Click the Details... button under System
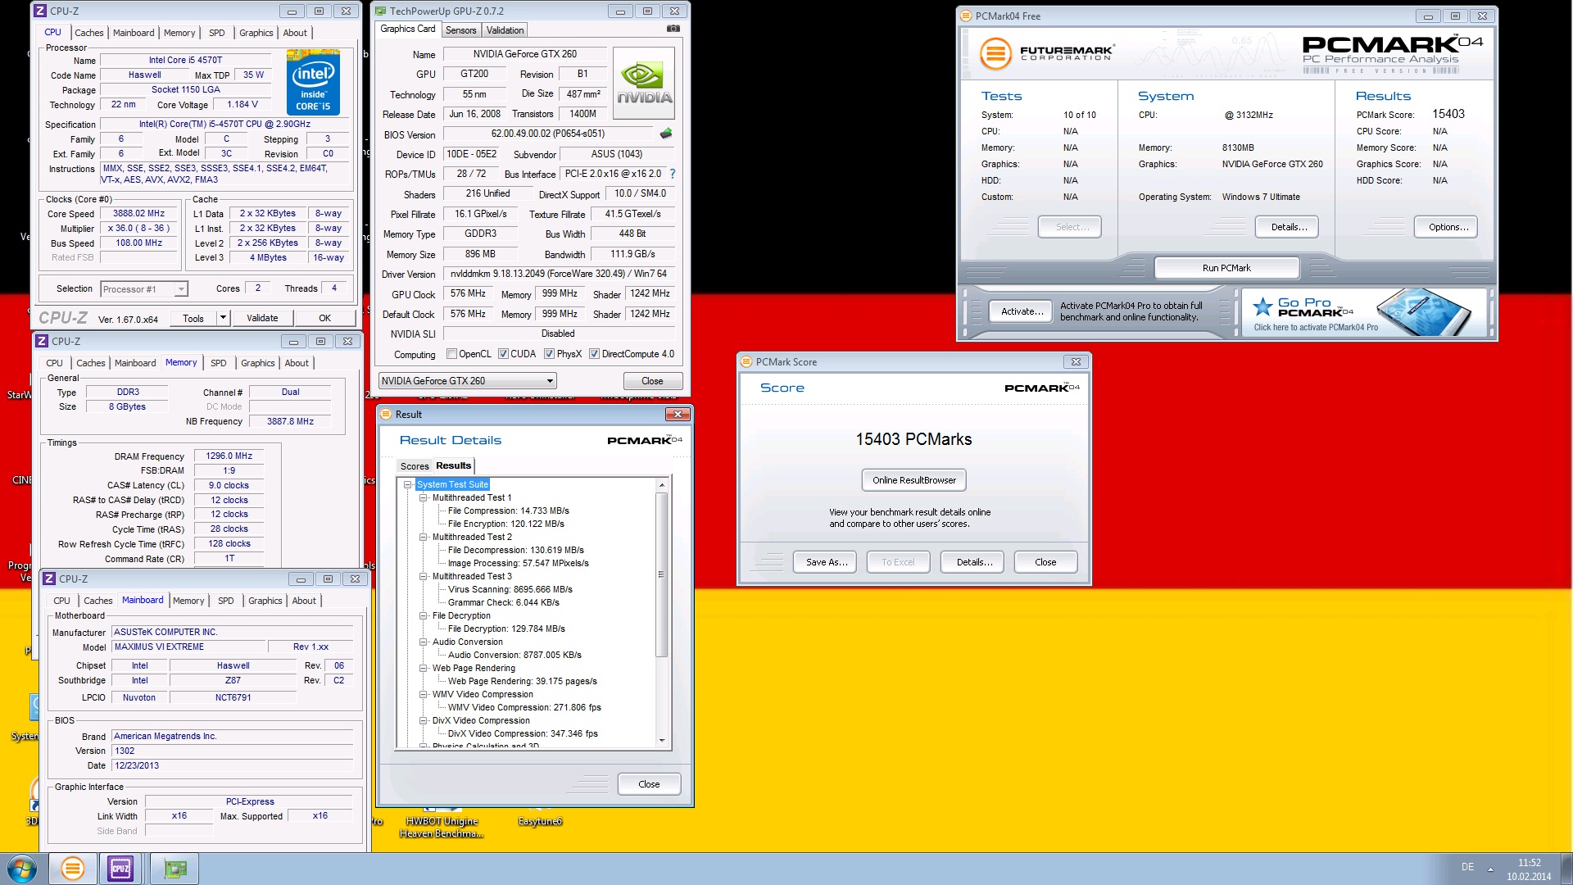The image size is (1573, 885). 1289,227
